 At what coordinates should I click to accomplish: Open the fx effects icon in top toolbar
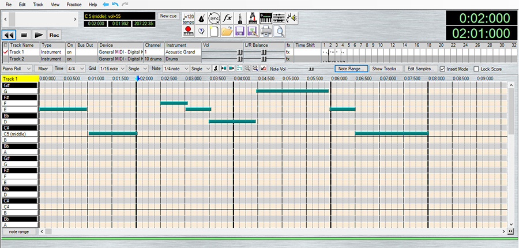tap(227, 18)
